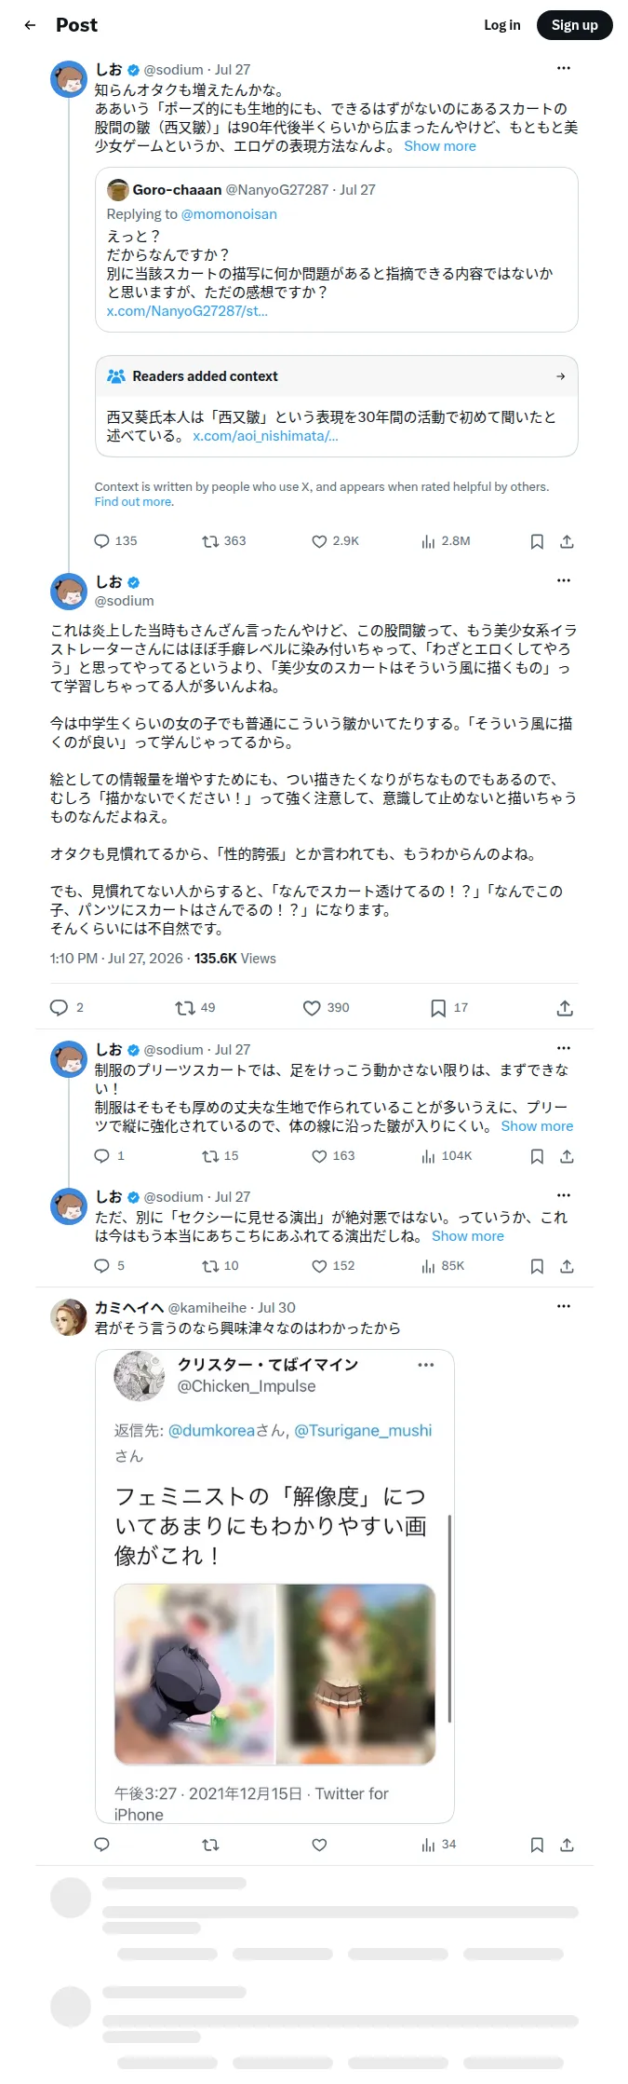Open the Find out more link
Viewport: 628px width, 2084px height.
coord(133,502)
